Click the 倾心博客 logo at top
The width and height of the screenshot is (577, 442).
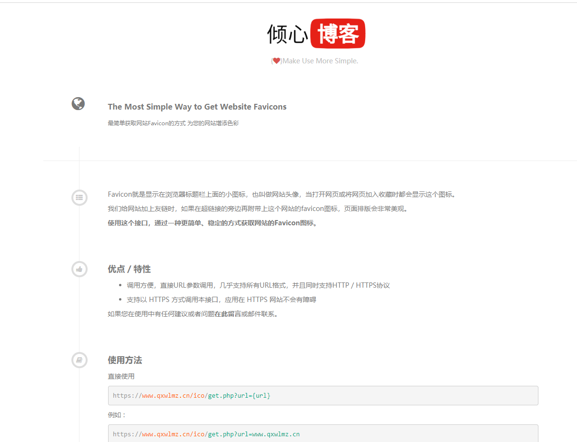click(316, 34)
